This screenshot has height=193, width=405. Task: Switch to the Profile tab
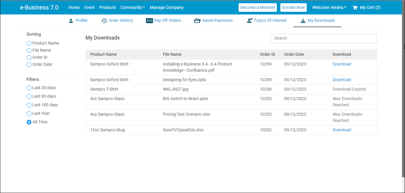pyautogui.click(x=78, y=21)
